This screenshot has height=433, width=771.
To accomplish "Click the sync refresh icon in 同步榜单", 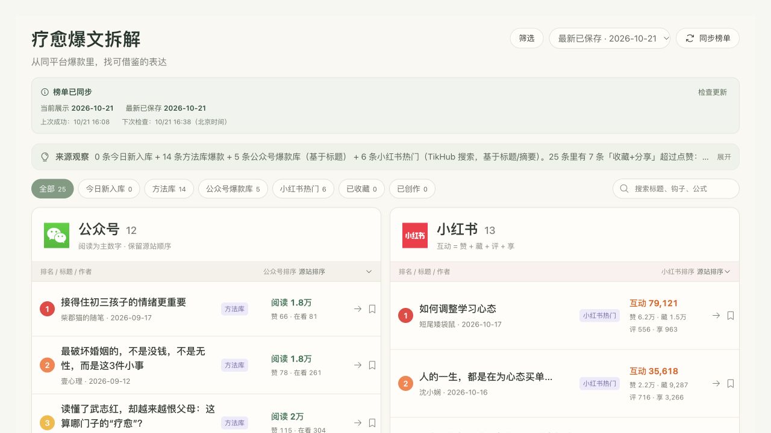I will pyautogui.click(x=690, y=38).
